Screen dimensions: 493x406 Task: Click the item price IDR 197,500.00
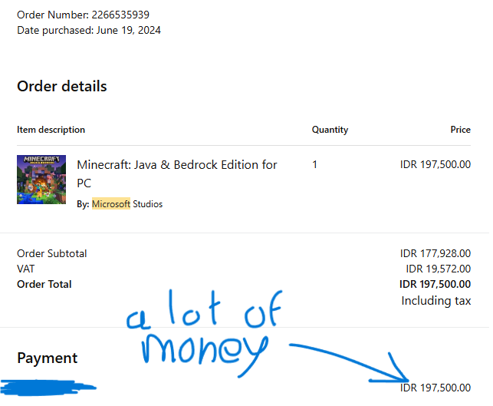pos(435,164)
